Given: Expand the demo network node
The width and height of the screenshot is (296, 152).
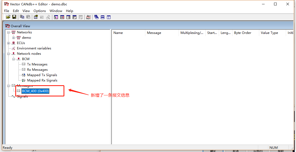Looking at the screenshot, I should [x=13, y=38].
